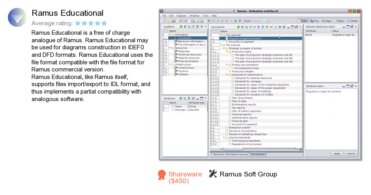Image resolution: width=371 pixels, height=195 pixels.
Task: Open the Tools menu
Action: pos(205,16)
